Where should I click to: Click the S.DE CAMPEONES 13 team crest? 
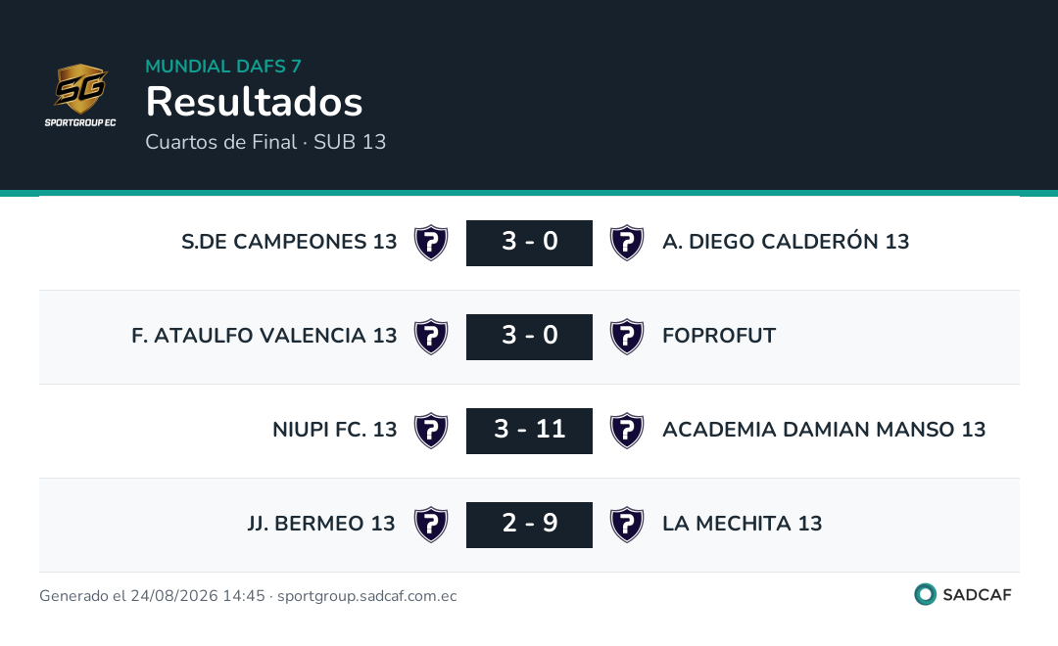click(431, 243)
